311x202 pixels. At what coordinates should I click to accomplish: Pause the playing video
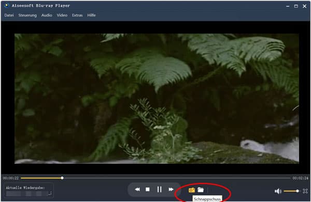(x=159, y=190)
